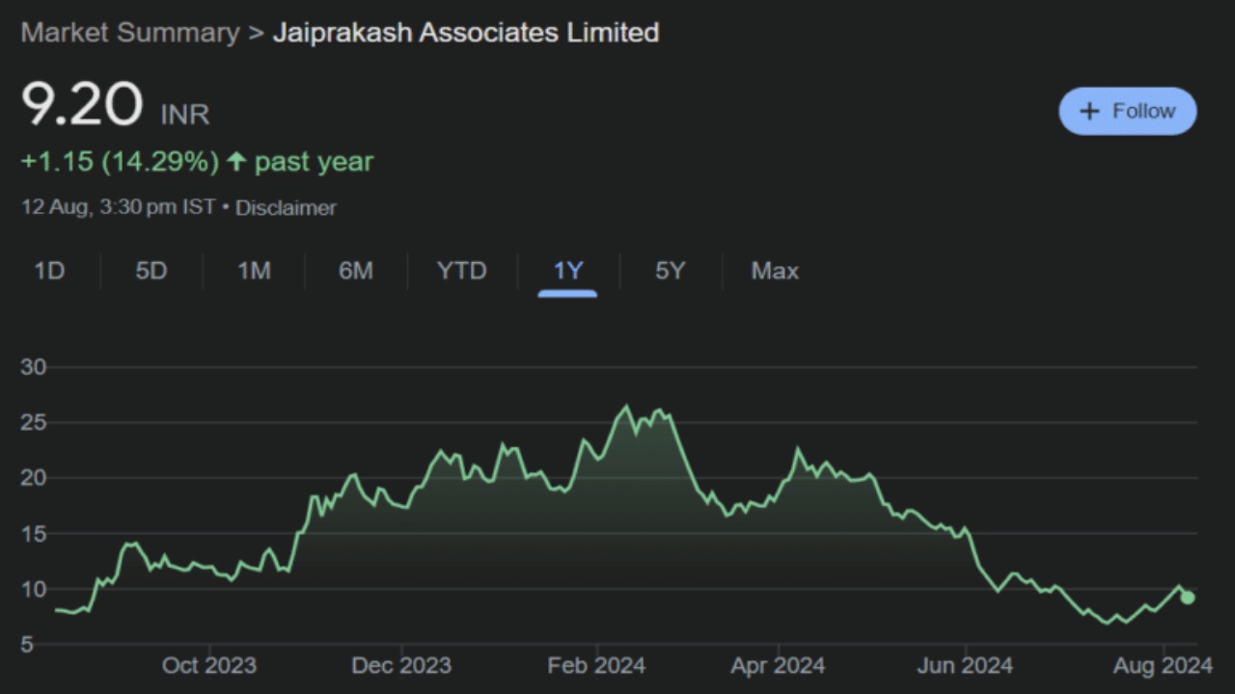Click the Follow button
The width and height of the screenshot is (1235, 694).
(1128, 111)
